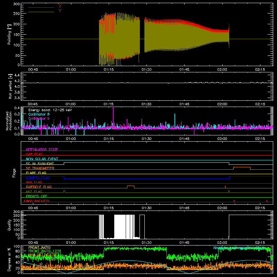
Task: Click the FLARE_FLAG label
Action: point(36,173)
